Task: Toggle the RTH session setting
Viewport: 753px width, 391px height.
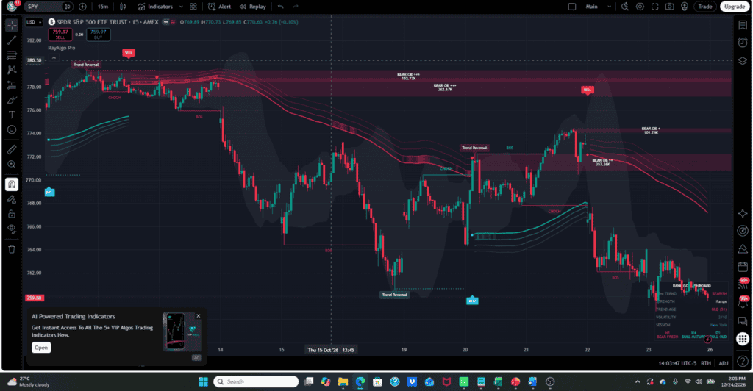Action: (x=705, y=363)
